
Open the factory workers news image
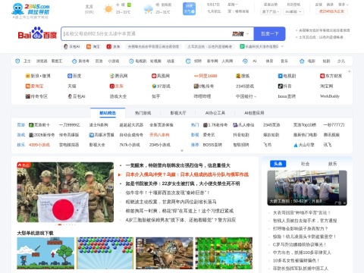click(307, 188)
